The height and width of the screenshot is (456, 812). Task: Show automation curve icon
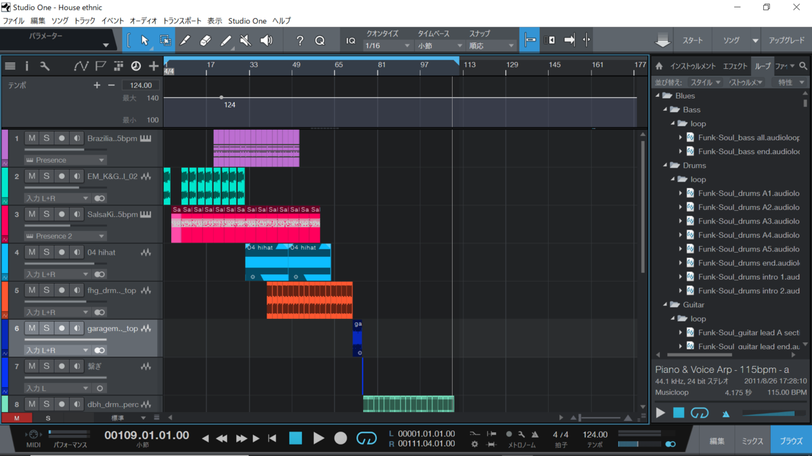(x=81, y=66)
